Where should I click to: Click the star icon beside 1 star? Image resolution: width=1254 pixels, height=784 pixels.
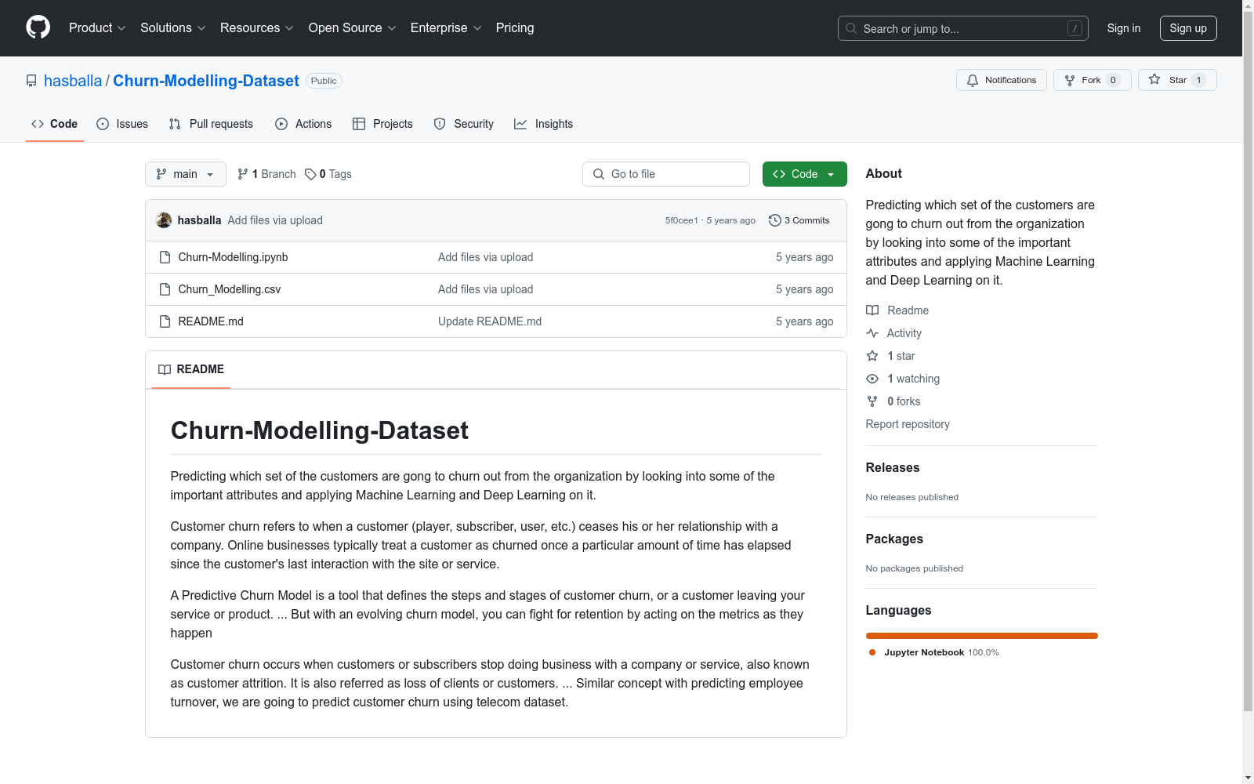coord(872,356)
